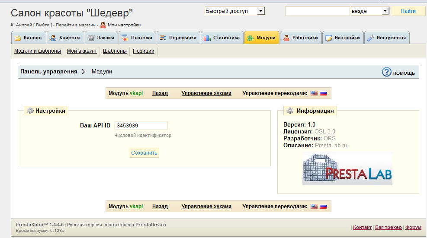Click bottom Управление хуками link
427x238 pixels.
(206, 206)
